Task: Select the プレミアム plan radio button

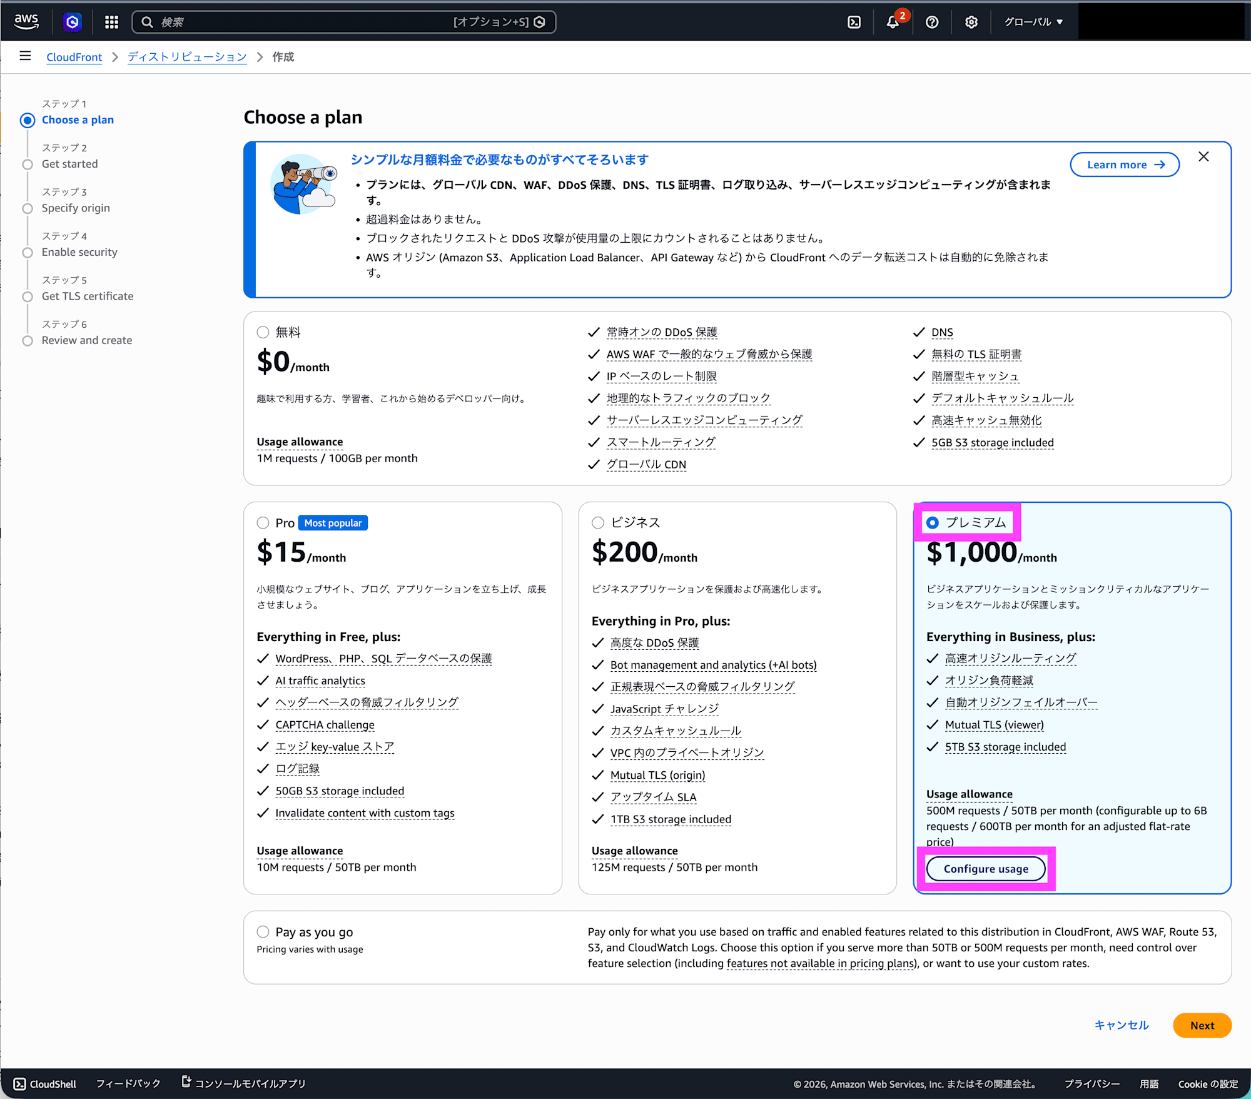Action: (x=933, y=522)
